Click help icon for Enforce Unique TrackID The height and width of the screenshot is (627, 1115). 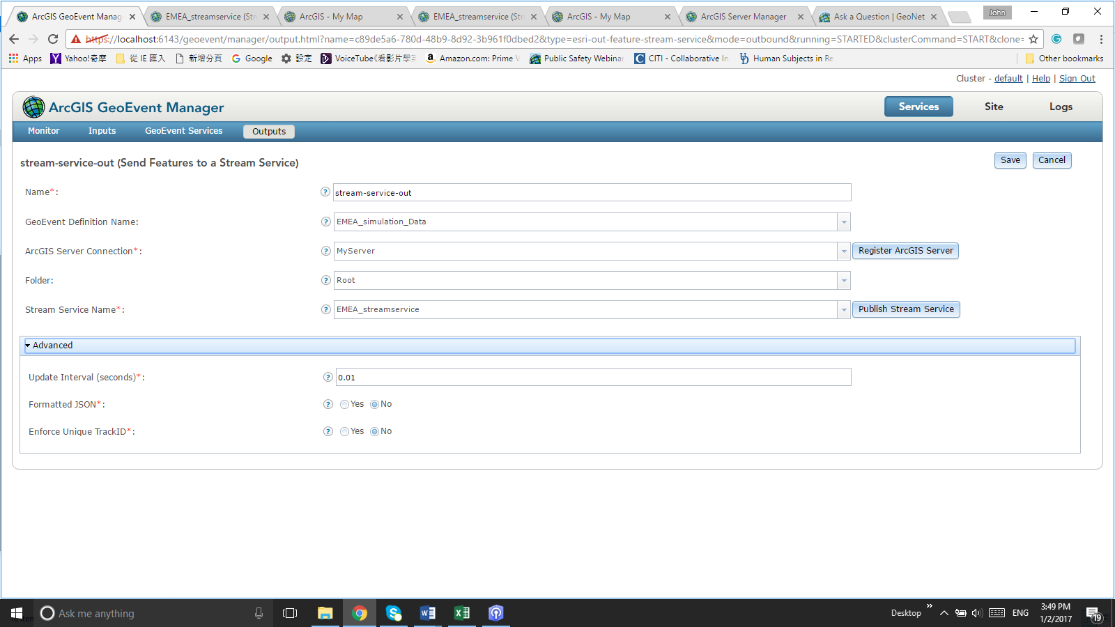point(328,431)
